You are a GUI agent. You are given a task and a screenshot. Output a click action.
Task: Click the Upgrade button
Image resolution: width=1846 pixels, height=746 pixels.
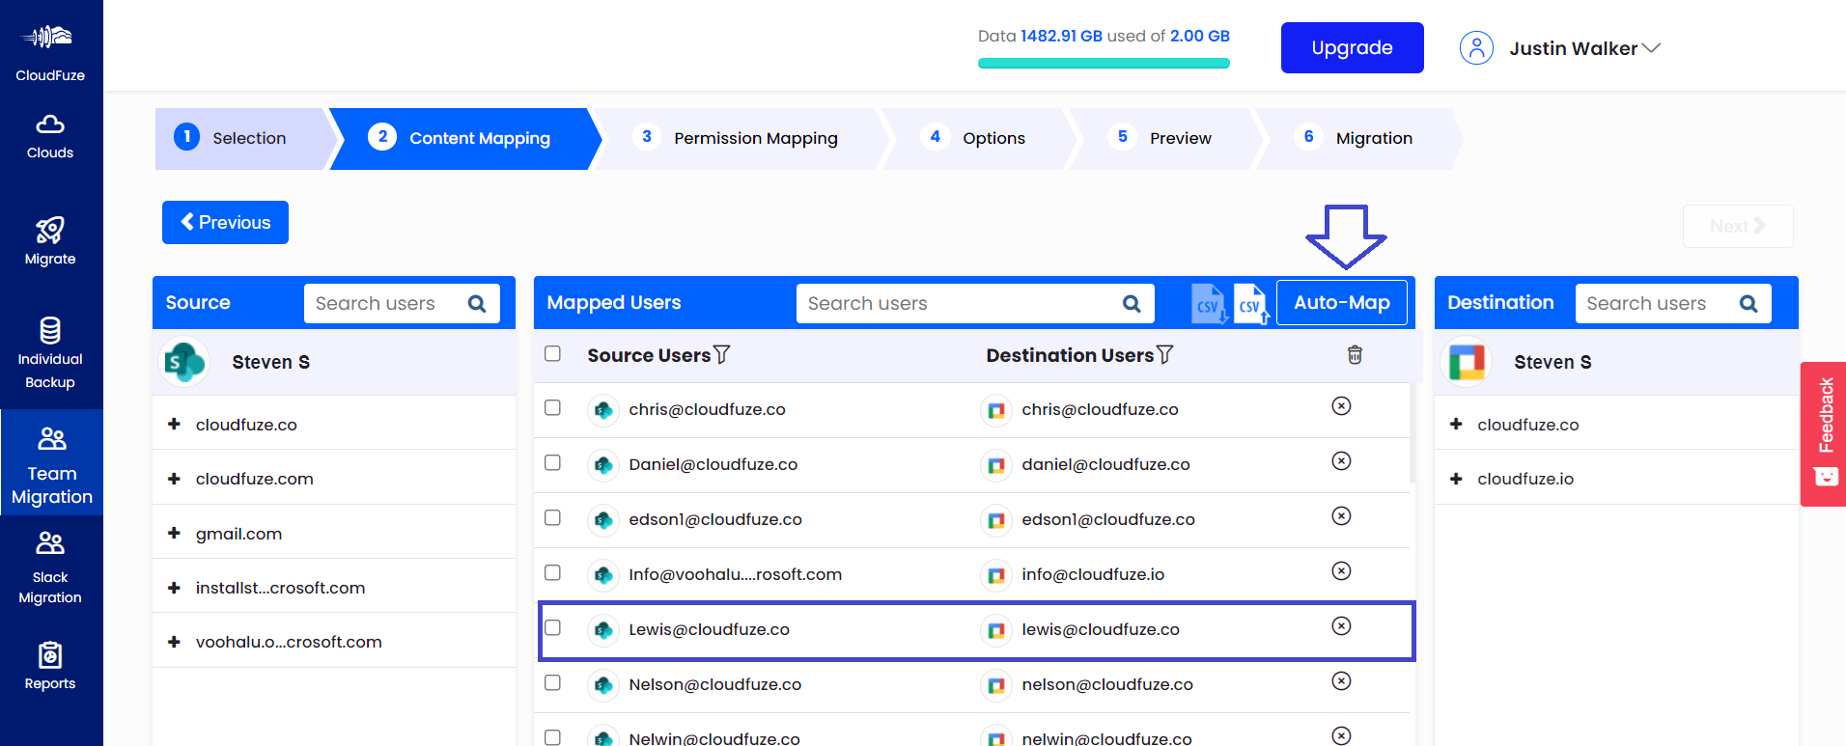[1352, 47]
